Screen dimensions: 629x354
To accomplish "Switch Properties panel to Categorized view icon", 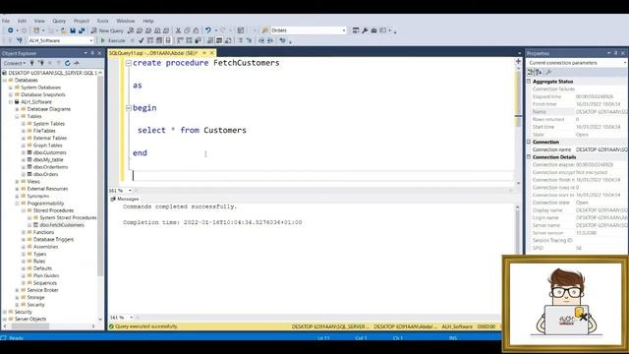I will coord(531,72).
